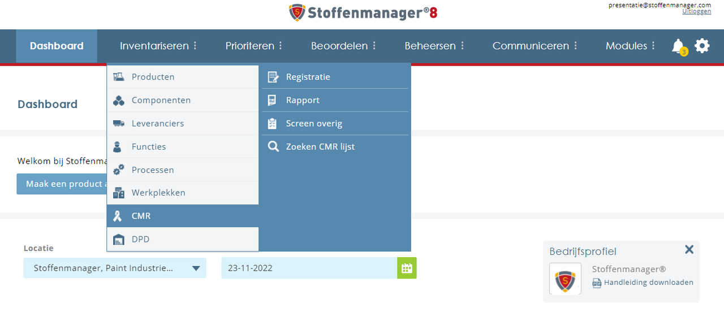The width and height of the screenshot is (724, 312).
Task: Select Producten from Inventariseren menu
Action: point(153,77)
